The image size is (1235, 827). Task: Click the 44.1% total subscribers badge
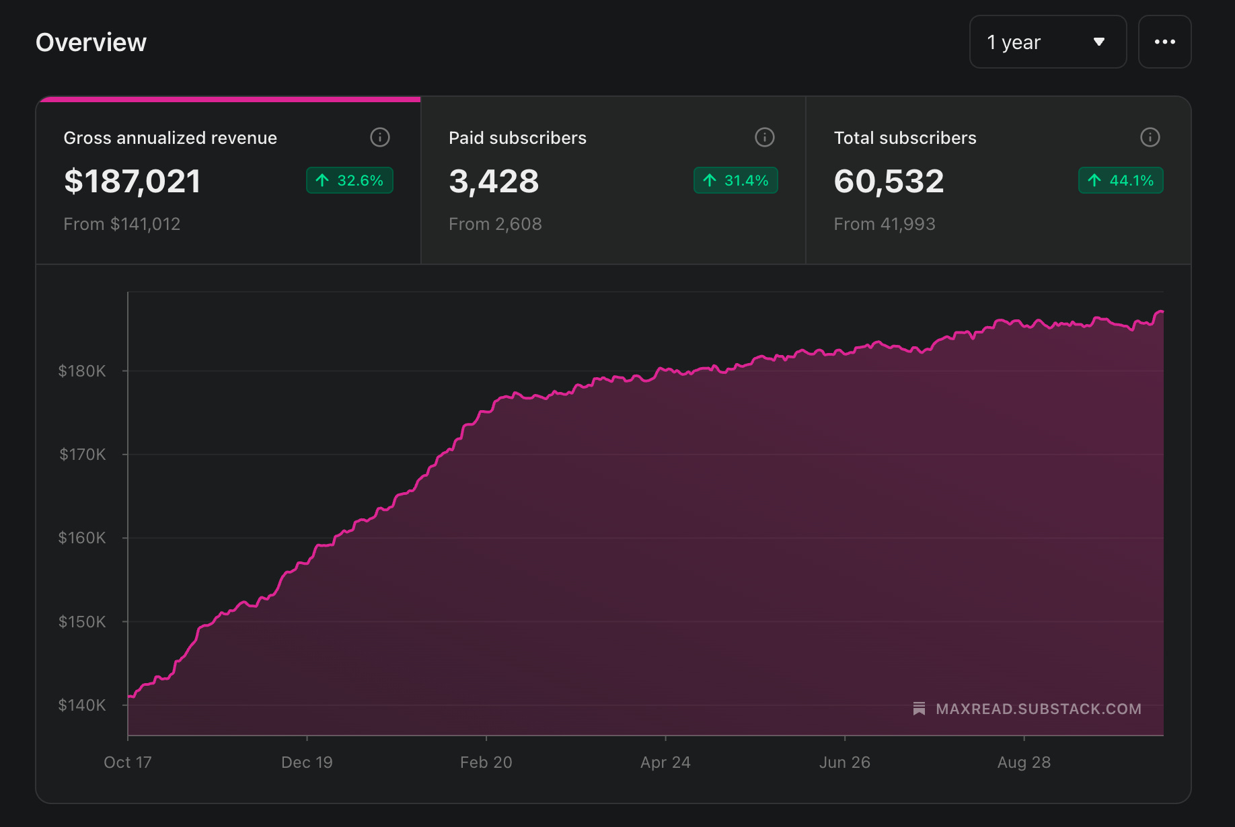point(1121,180)
